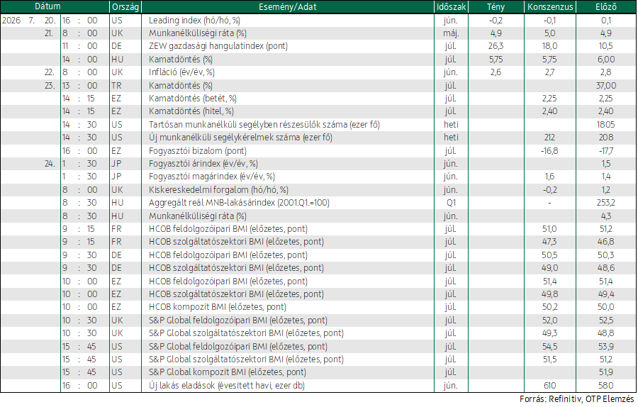Image resolution: width=638 pixels, height=407 pixels.
Task: Click Új lakás eladások event text
Action: click(226, 386)
